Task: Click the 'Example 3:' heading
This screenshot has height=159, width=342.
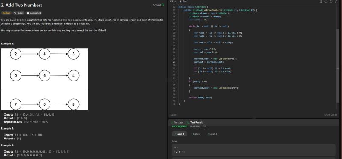Action: click(7, 145)
